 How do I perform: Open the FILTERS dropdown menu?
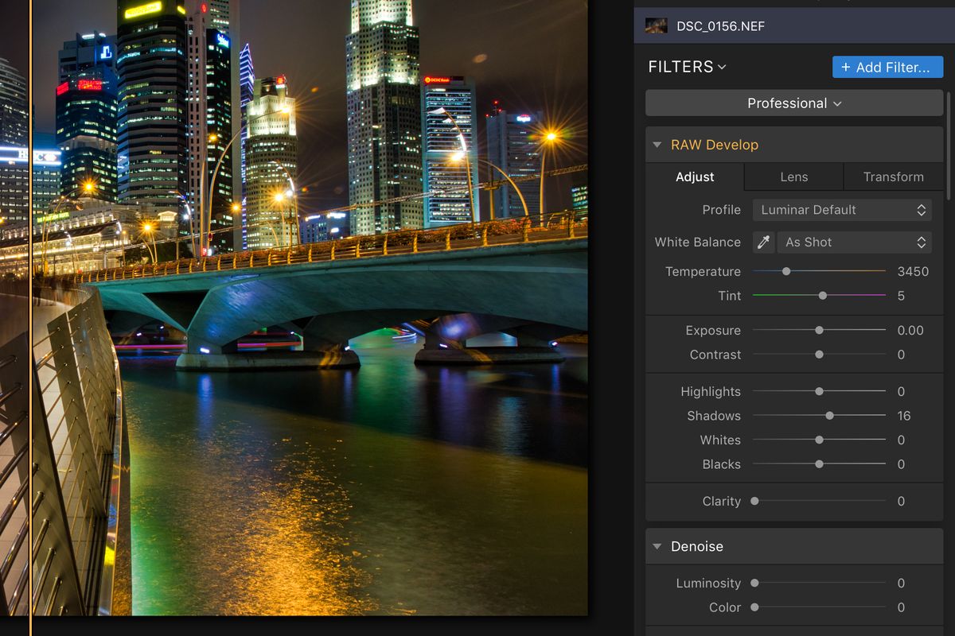click(723, 67)
